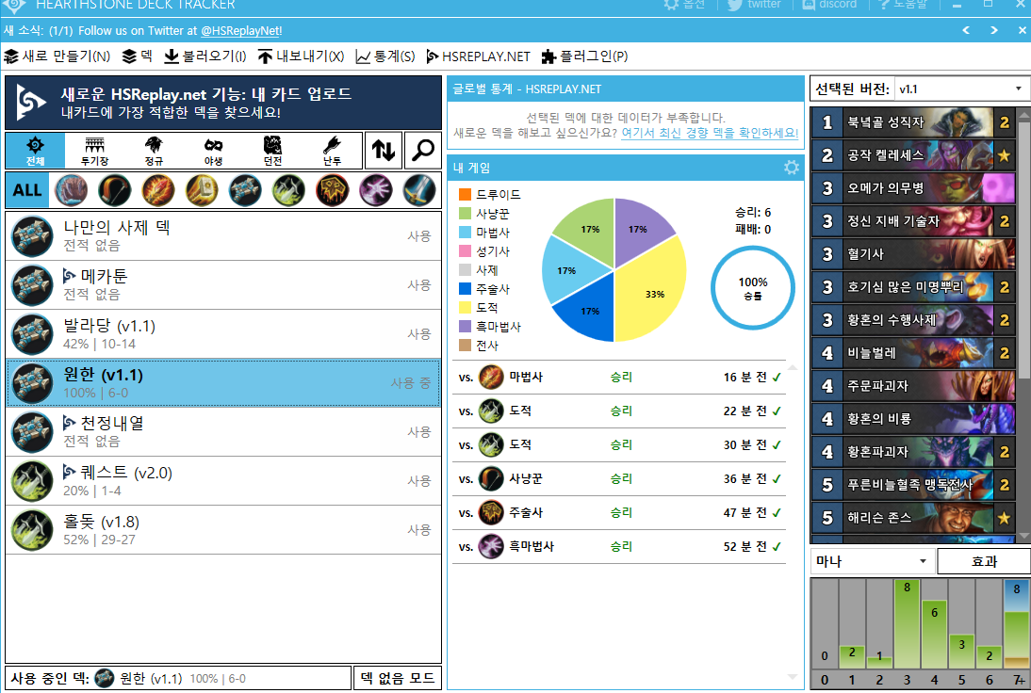
Task: Open game vs. 사냥꾼 36 분 전
Action: 619,479
